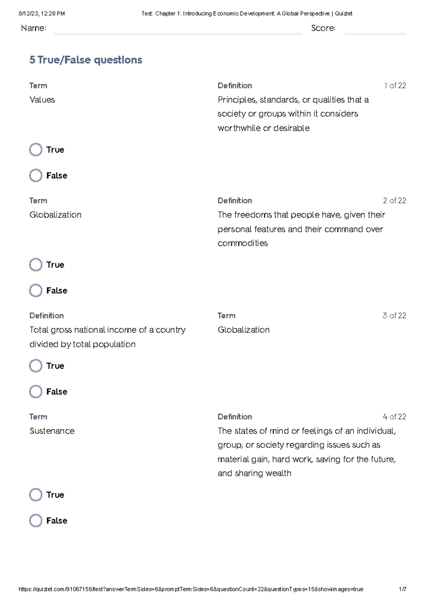Viewport: 426px width, 603px height.
Task: Click the term 'Sustenance'
Action: tap(52, 431)
